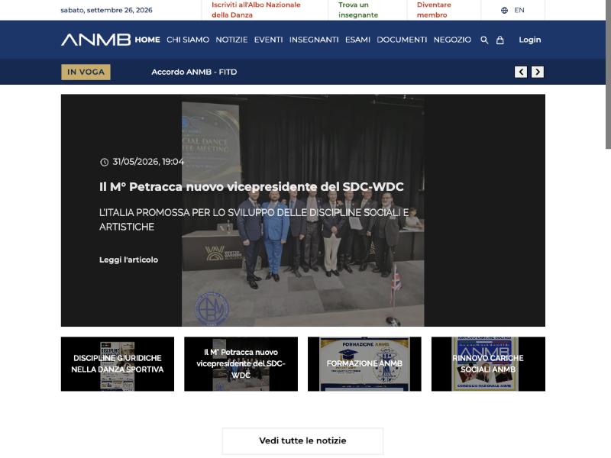The width and height of the screenshot is (611, 458).
Task: Click the globe language icon
Action: (504, 11)
